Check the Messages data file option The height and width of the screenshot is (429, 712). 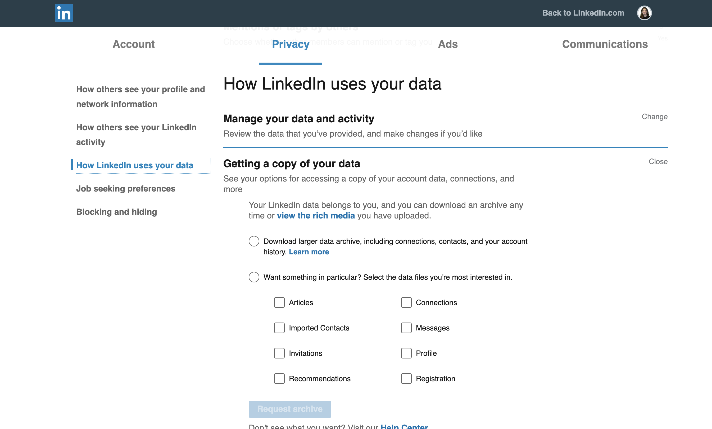click(x=406, y=328)
